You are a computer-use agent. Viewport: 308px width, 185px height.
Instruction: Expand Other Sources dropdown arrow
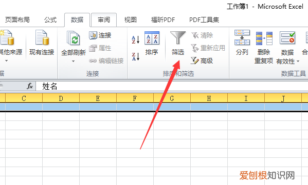7,60
